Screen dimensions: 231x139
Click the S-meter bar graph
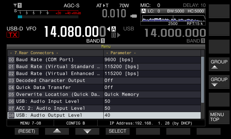click(48, 17)
